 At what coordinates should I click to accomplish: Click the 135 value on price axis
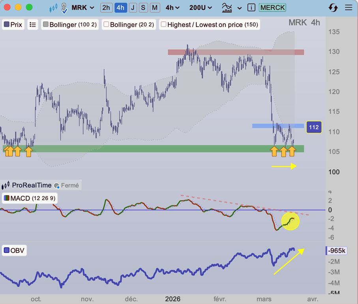coord(334,32)
